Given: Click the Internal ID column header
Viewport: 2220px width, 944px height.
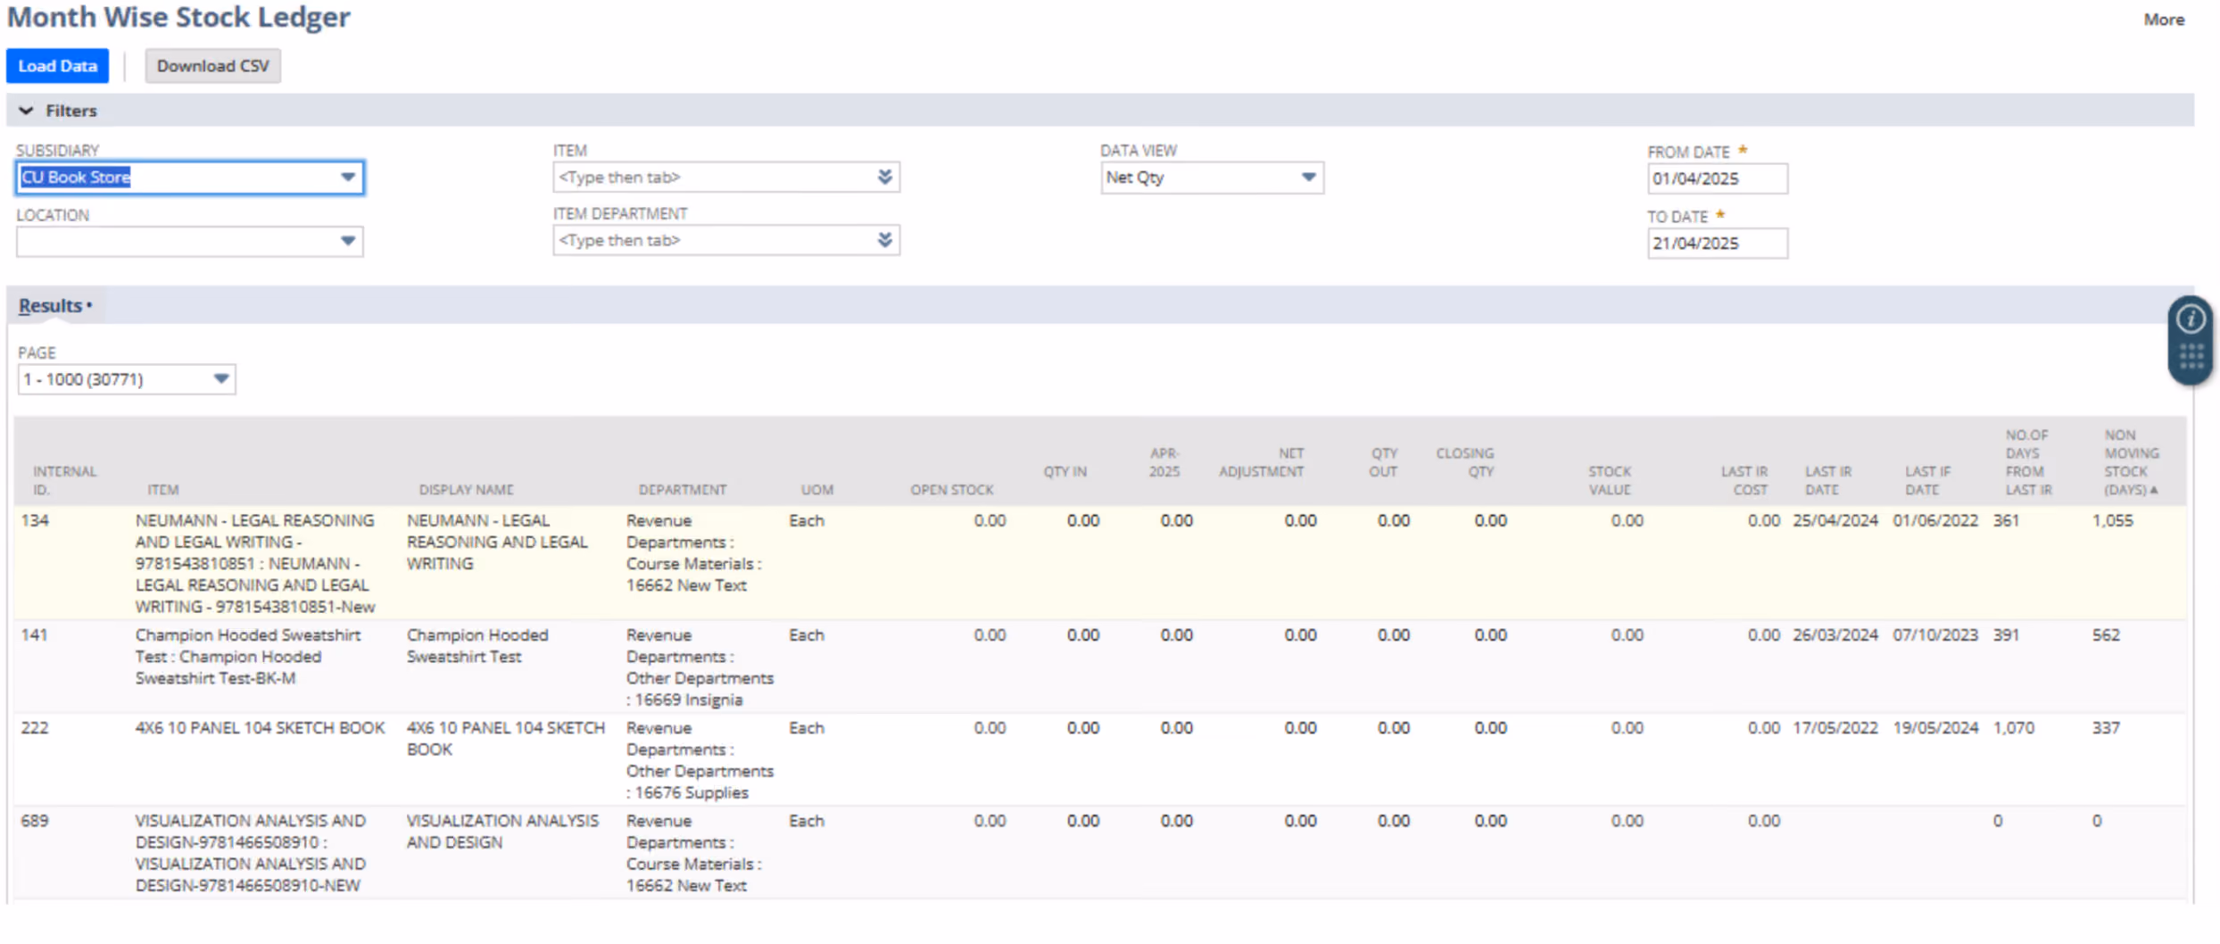Looking at the screenshot, I should [x=64, y=480].
